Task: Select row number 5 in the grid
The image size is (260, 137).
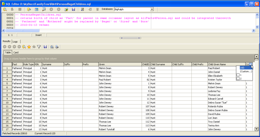Action: [x=7, y=84]
